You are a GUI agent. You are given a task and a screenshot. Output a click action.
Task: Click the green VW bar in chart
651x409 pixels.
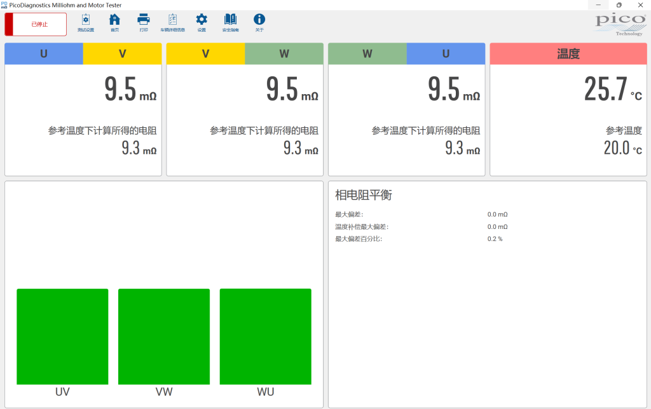164,336
